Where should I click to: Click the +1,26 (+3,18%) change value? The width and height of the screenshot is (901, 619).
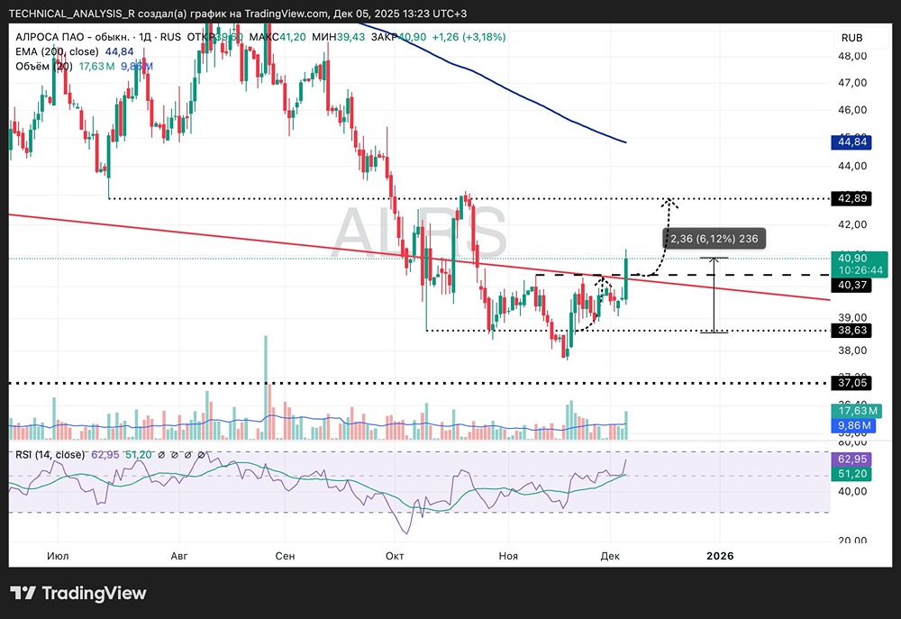pyautogui.click(x=469, y=37)
